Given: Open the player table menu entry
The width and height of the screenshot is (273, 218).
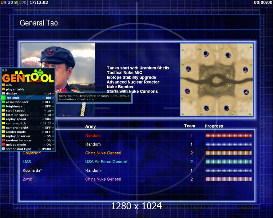Looking at the screenshot, I should (15, 89).
